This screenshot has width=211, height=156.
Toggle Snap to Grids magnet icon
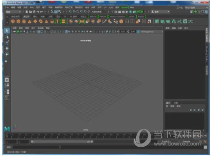coord(71,12)
